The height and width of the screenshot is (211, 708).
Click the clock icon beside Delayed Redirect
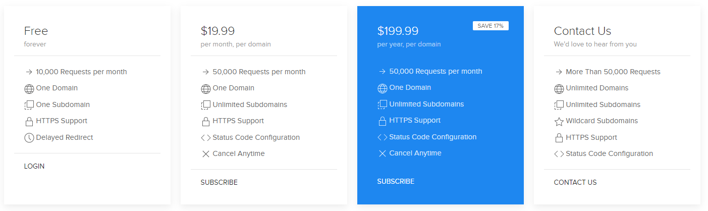click(x=29, y=138)
